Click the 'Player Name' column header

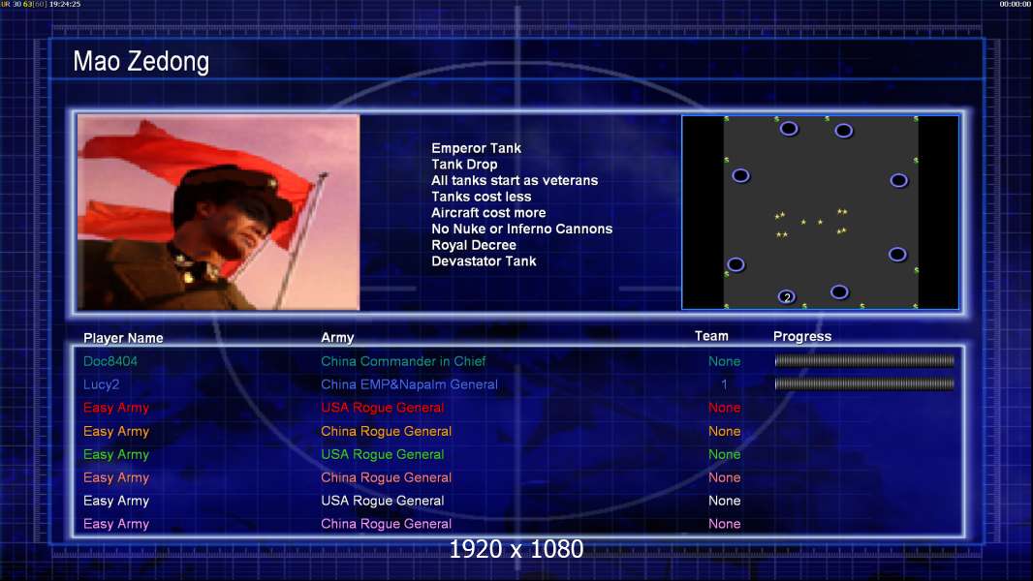point(123,338)
